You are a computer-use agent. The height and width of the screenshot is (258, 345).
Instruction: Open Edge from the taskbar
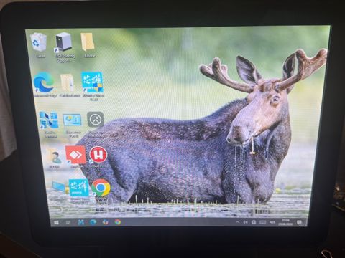(x=93, y=222)
